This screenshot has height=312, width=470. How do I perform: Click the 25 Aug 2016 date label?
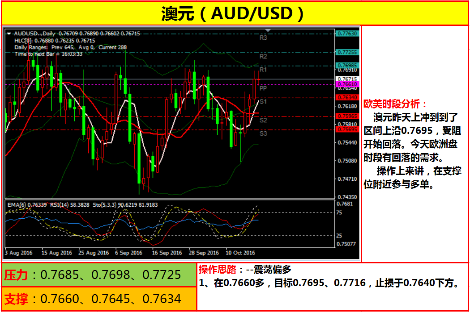point(94,253)
